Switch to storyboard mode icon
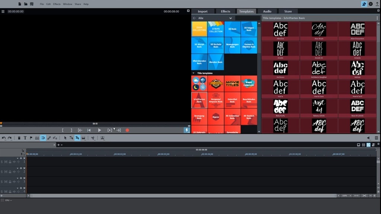381x214 pixels. [358, 145]
